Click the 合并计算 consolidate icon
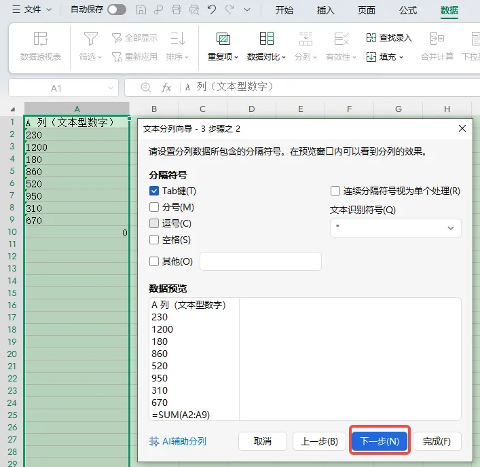 click(x=437, y=39)
